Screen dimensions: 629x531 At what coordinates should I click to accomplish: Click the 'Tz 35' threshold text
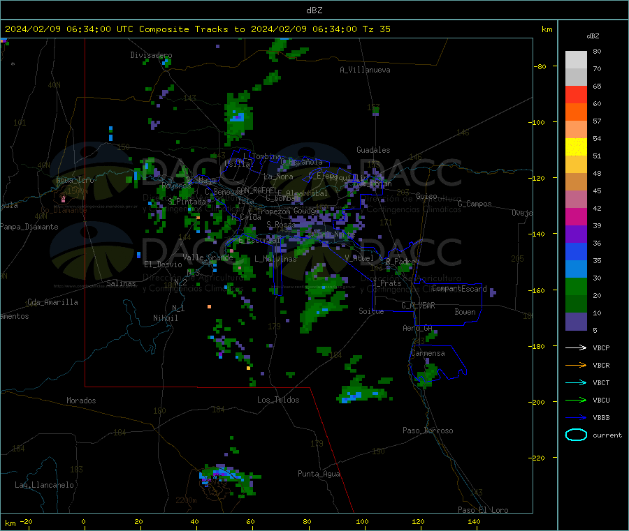(x=376, y=29)
